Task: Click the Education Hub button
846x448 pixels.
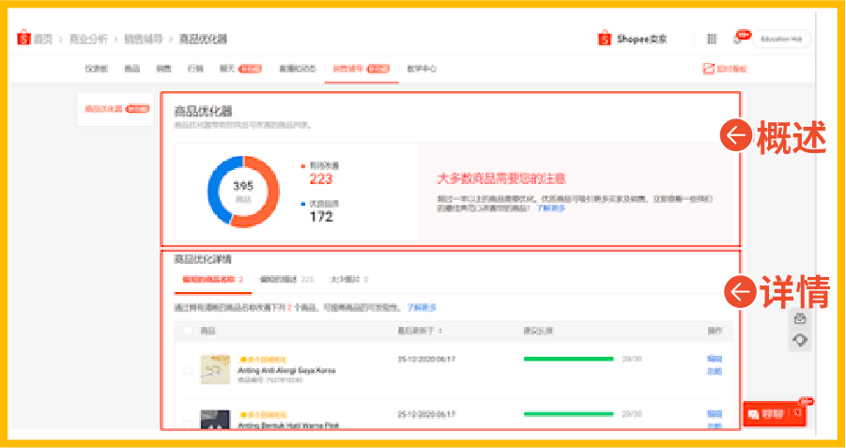Action: pos(781,39)
